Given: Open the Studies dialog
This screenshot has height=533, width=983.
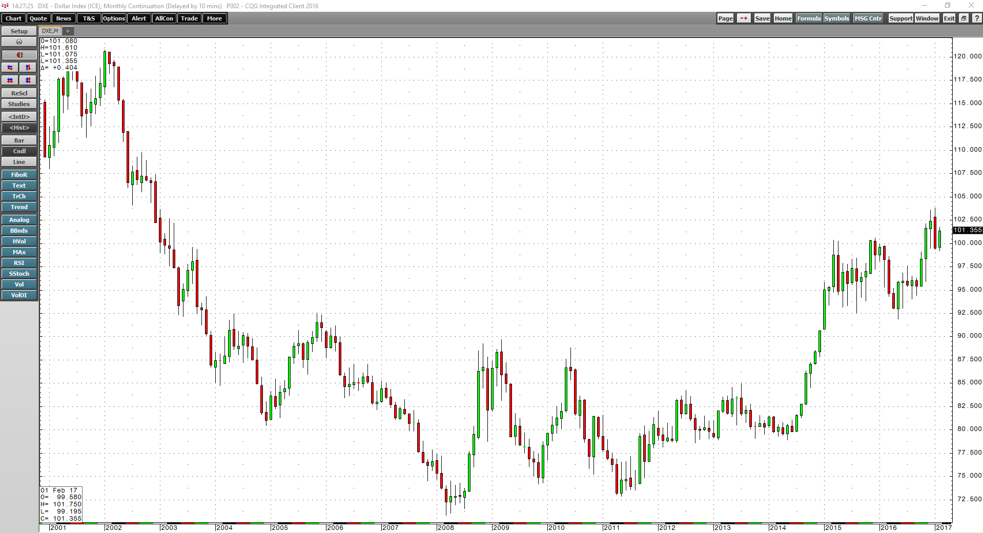Looking at the screenshot, I should [19, 104].
